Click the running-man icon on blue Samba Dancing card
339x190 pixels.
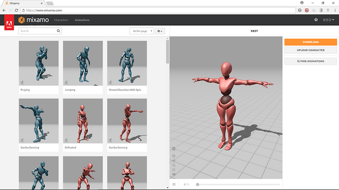point(22,140)
